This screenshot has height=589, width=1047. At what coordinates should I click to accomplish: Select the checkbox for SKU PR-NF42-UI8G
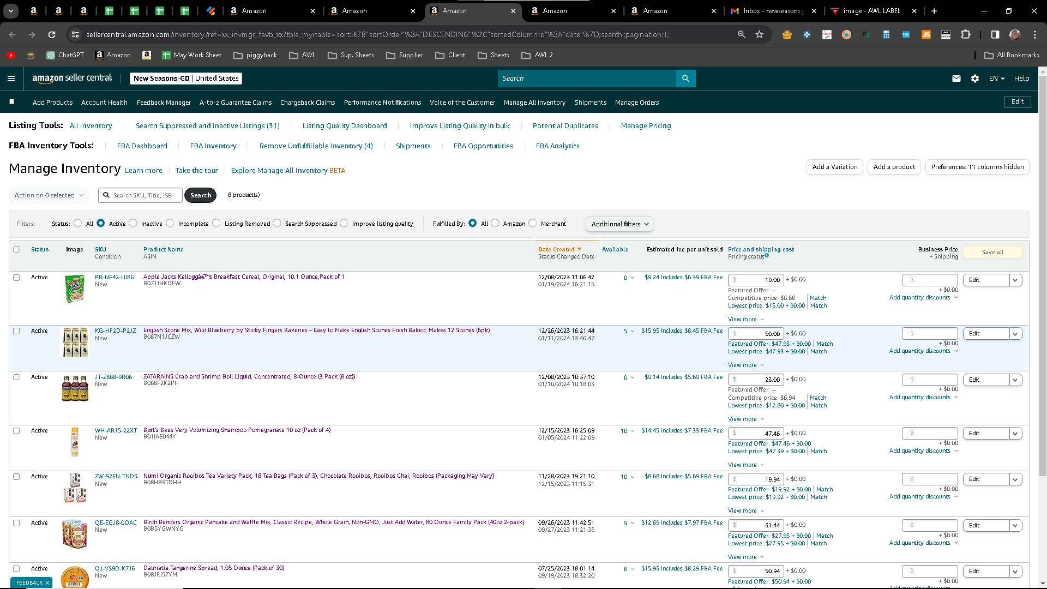(x=16, y=278)
